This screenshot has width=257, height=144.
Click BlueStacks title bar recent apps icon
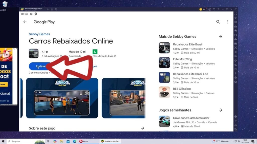[x=56, y=9]
